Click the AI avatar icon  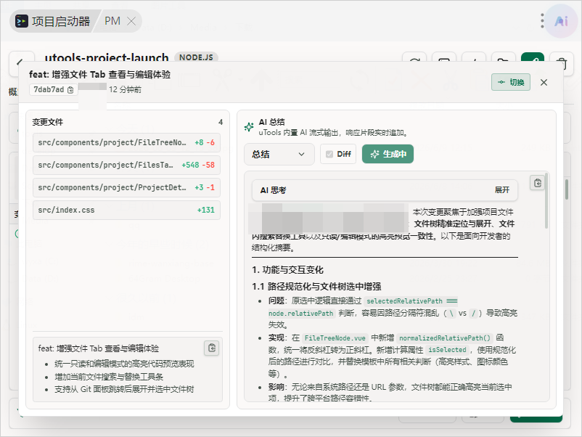coord(561,21)
